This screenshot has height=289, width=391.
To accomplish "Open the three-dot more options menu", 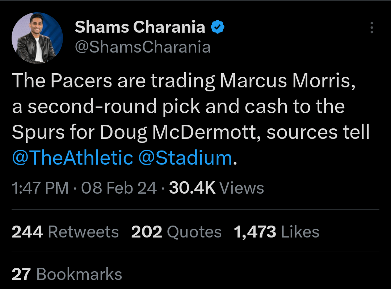I will click(x=371, y=28).
